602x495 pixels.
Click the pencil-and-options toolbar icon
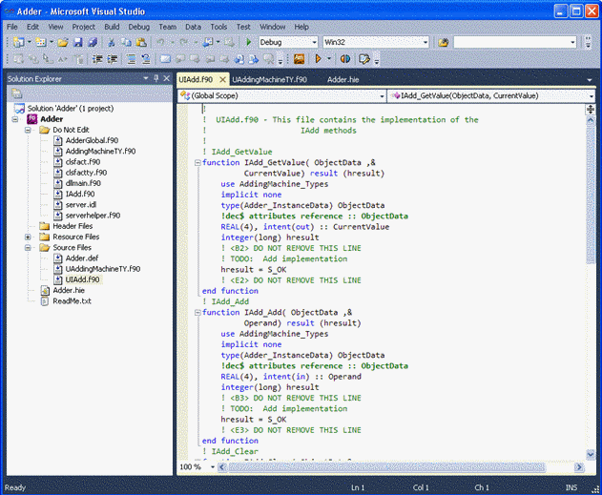[363, 59]
